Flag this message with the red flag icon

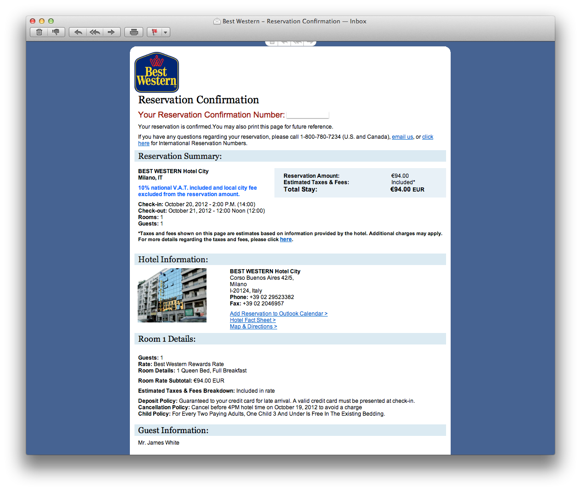coord(154,32)
